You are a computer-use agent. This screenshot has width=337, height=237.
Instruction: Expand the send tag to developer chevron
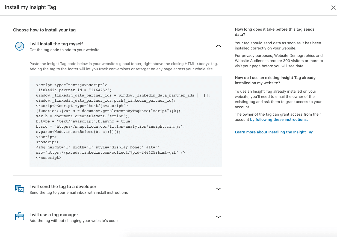[218, 189]
